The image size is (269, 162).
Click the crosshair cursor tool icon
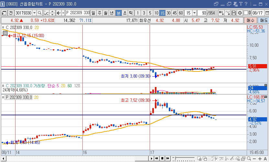point(216,158)
